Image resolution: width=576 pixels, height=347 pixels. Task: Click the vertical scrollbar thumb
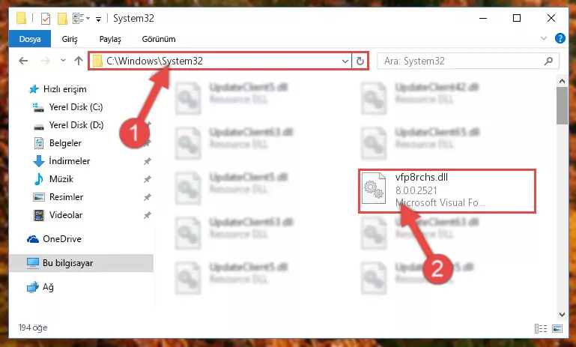[x=562, y=106]
